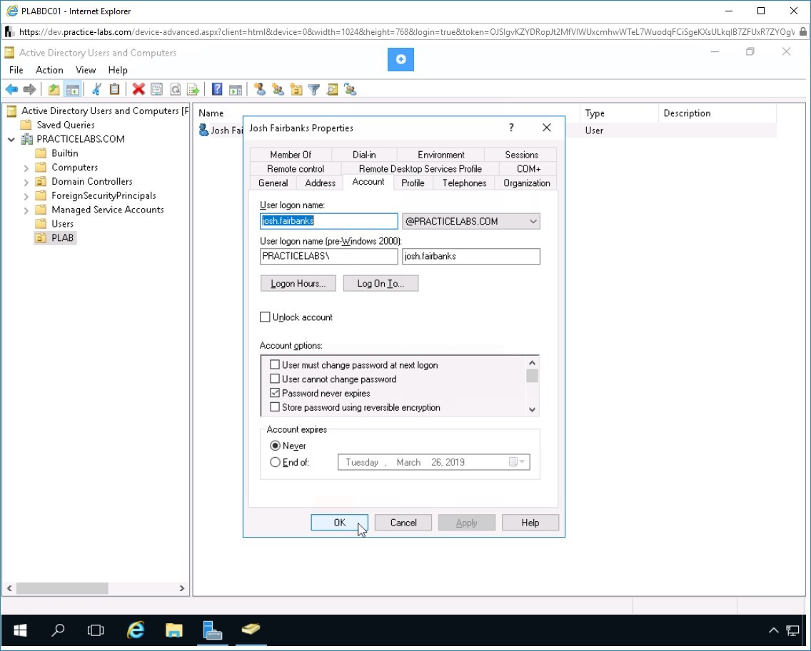This screenshot has height=651, width=811.
Task: Click the Find objects magnifier icon
Action: click(332, 89)
